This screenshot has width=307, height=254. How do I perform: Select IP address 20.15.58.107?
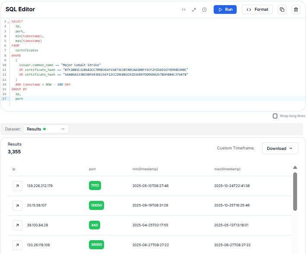[x=37, y=205]
